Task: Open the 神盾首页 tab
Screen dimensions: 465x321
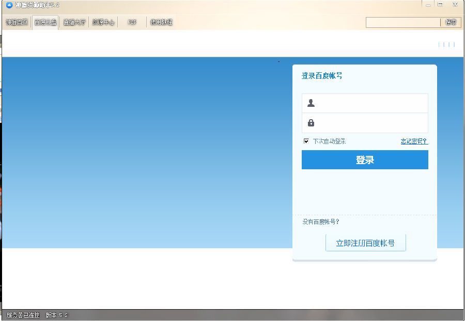Action: point(17,22)
